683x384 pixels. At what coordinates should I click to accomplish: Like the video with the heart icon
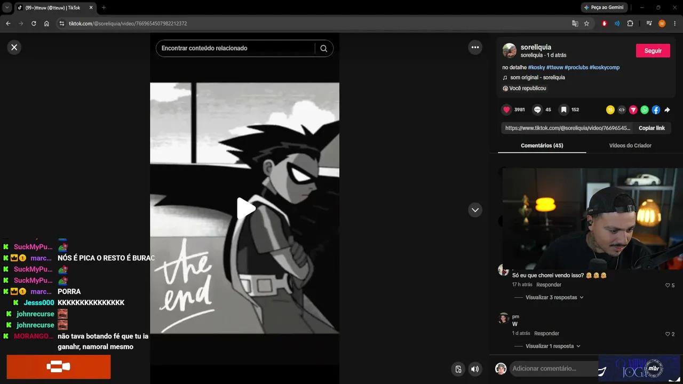click(x=506, y=110)
